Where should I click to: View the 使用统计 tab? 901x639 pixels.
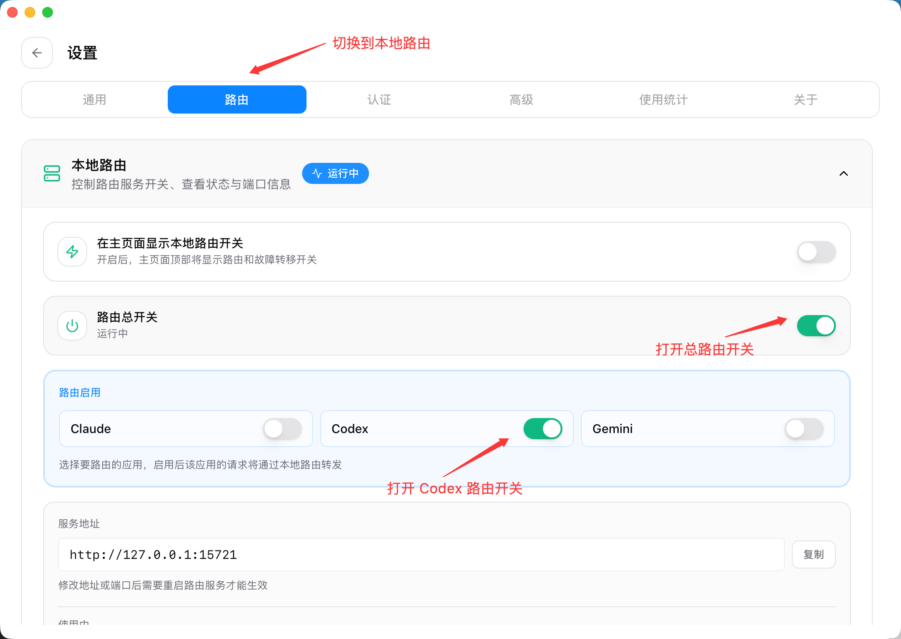(664, 99)
